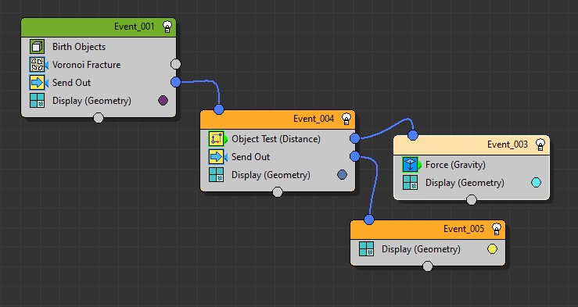Click Send Out icon in Event_004
The height and width of the screenshot is (307, 578).
(x=217, y=157)
